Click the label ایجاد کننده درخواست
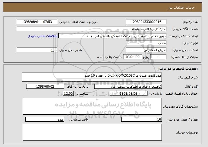This screenshot has height=147, width=208. (183, 36)
